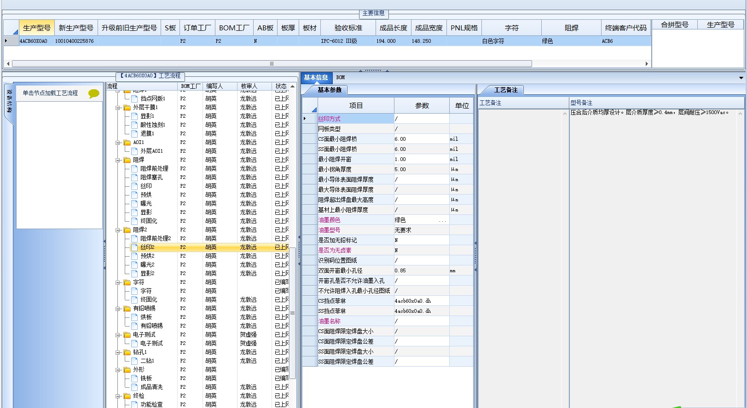Image resolution: width=747 pixels, height=408 pixels.
Task: Select the 工艺备注 tab
Action: point(505,90)
